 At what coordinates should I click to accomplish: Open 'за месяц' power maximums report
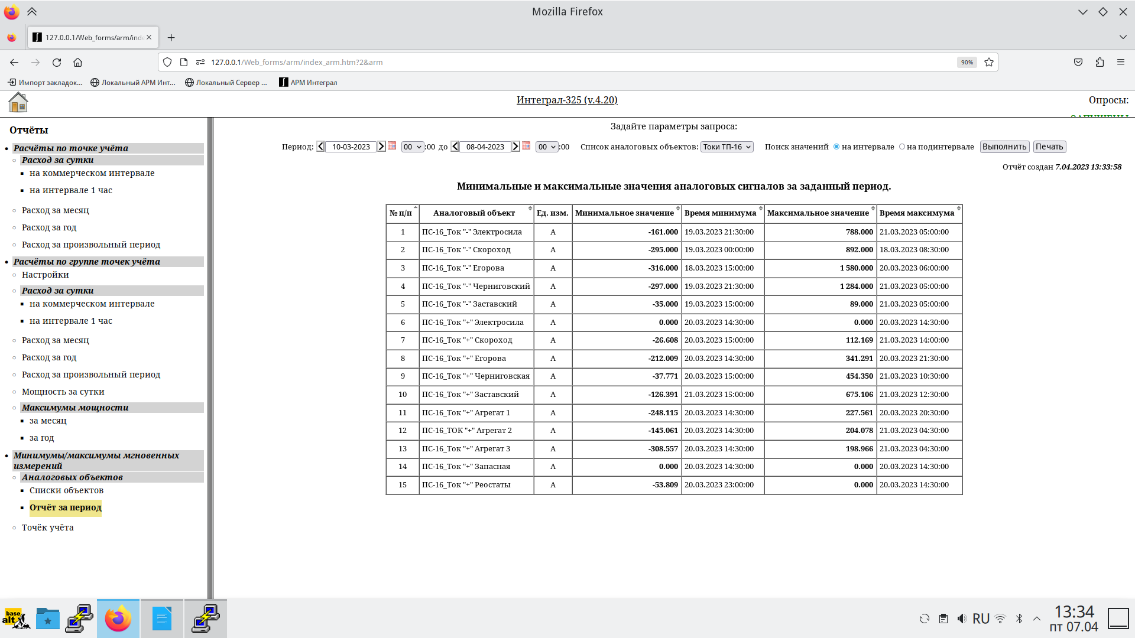click(48, 421)
